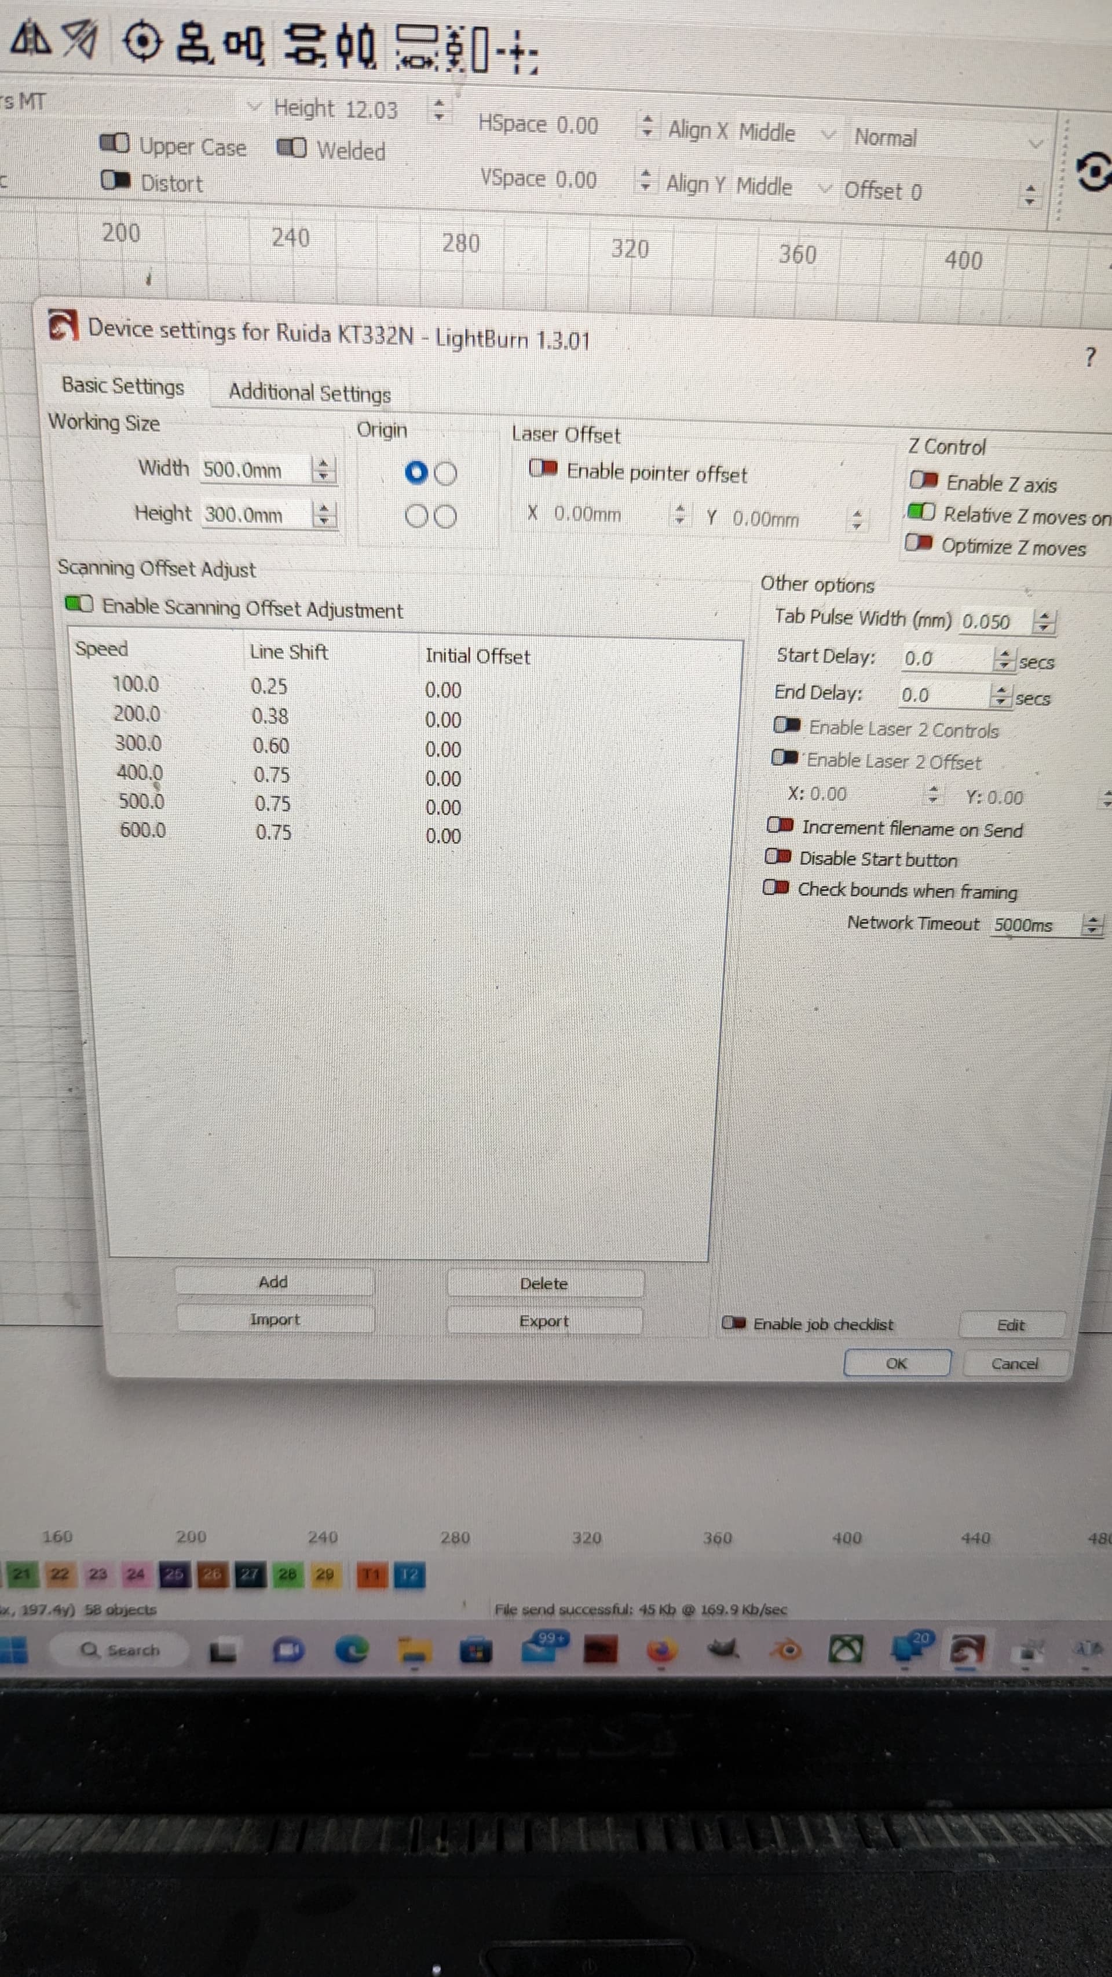Click the make same height icon

[468, 50]
